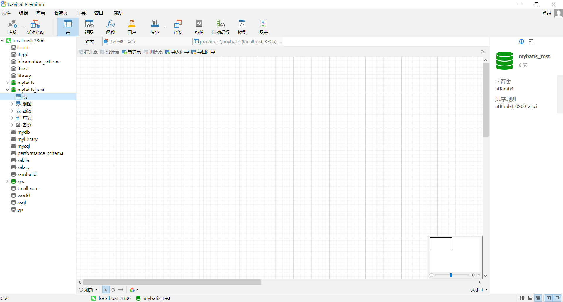Toggle the left navigation pane

coord(549,298)
